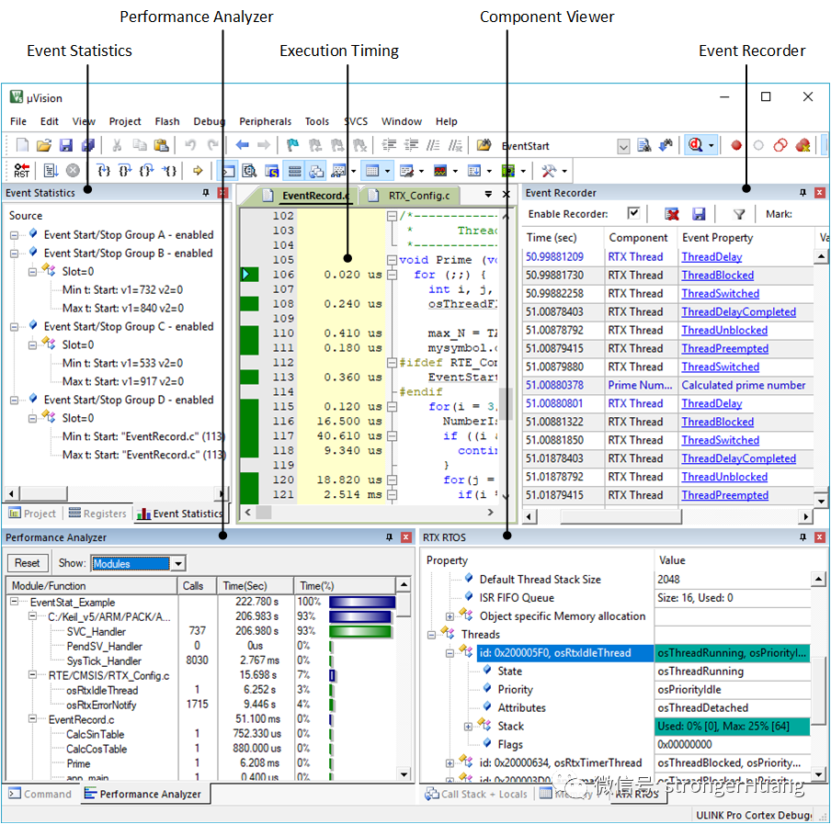The image size is (831, 824).
Task: Switch to the Registers tab
Action: (98, 514)
